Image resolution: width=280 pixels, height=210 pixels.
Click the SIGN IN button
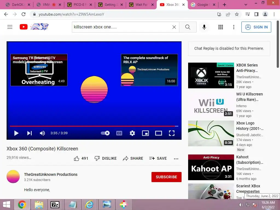click(x=256, y=27)
